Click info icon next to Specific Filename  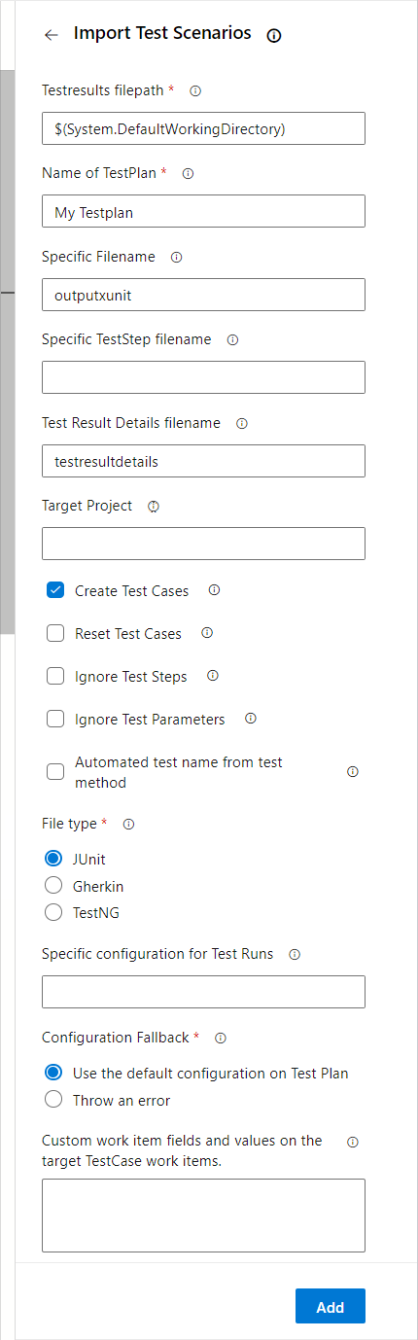pyautogui.click(x=176, y=257)
